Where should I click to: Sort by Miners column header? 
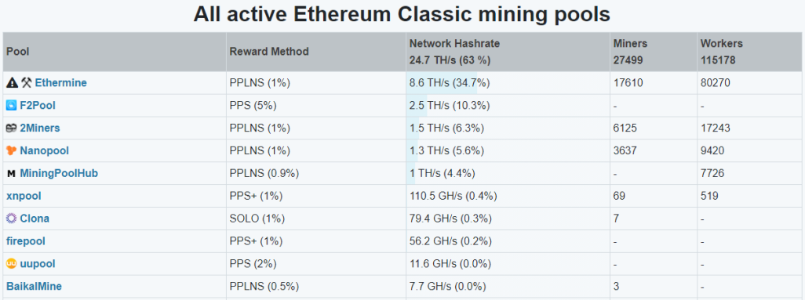tap(630, 44)
